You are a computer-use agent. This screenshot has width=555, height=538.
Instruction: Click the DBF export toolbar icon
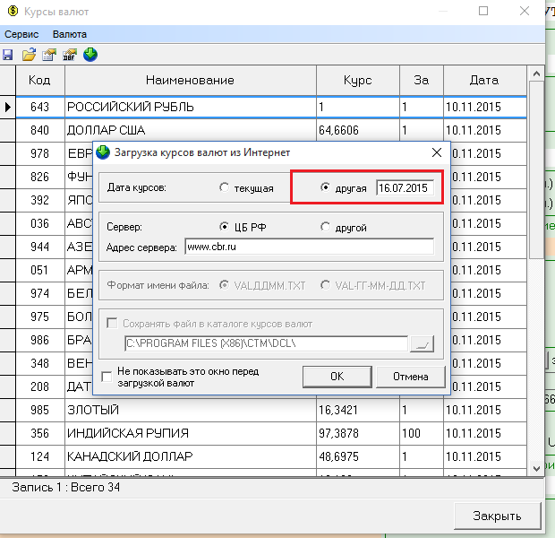70,55
